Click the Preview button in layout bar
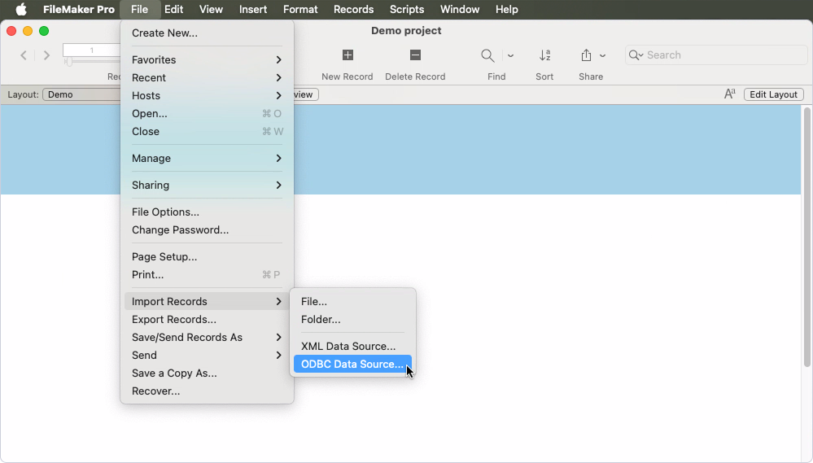Image resolution: width=813 pixels, height=463 pixels. pyautogui.click(x=305, y=94)
